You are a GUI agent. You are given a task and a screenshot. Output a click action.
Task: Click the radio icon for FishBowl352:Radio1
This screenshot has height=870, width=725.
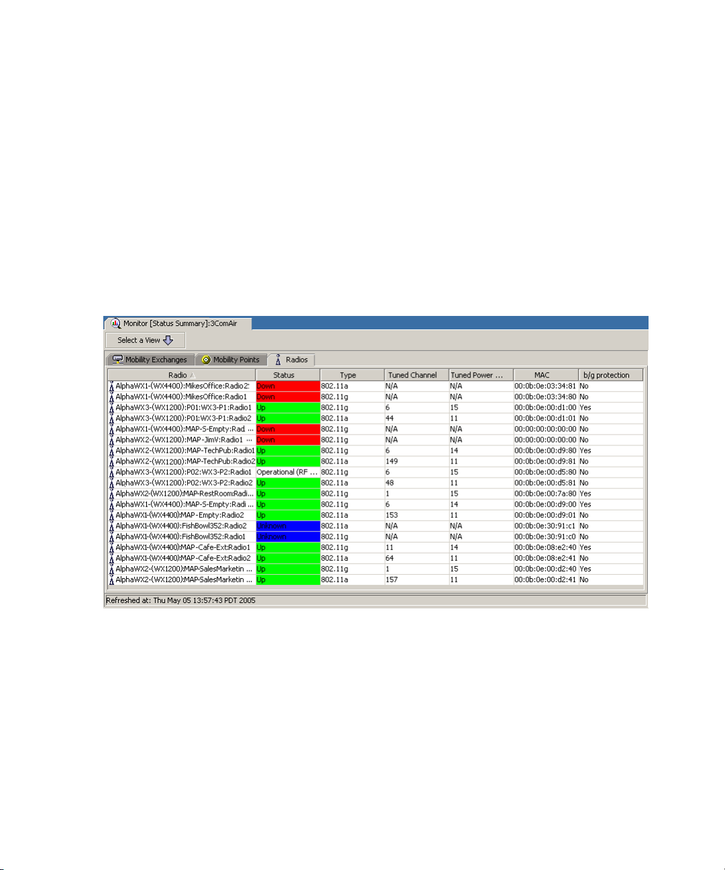pos(111,537)
